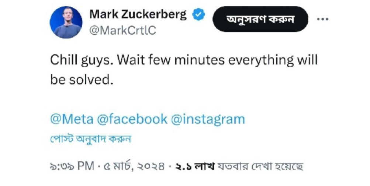The image size is (370, 186).
Task: Click the পোস্ট অনুবাদ করুন translate link
Action: pyautogui.click(x=91, y=139)
